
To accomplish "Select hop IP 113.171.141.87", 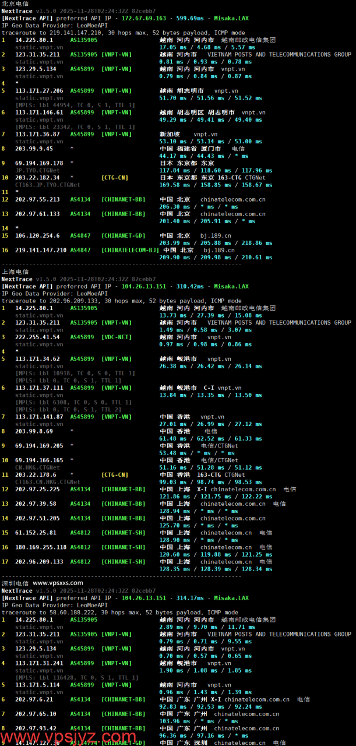I will click(x=39, y=417).
